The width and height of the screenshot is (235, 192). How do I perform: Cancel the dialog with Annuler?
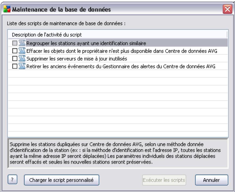pos(211,180)
